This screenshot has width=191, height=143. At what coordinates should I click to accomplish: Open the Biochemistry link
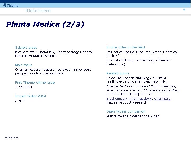[x=116, y=98]
